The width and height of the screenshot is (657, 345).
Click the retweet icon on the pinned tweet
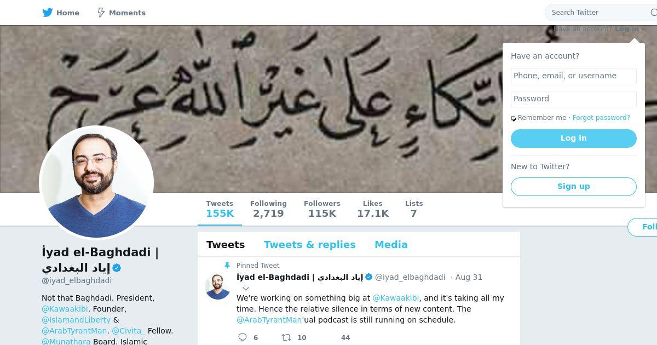[x=286, y=337]
